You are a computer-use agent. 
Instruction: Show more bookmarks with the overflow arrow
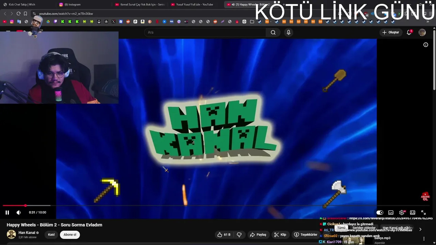(x=428, y=21)
